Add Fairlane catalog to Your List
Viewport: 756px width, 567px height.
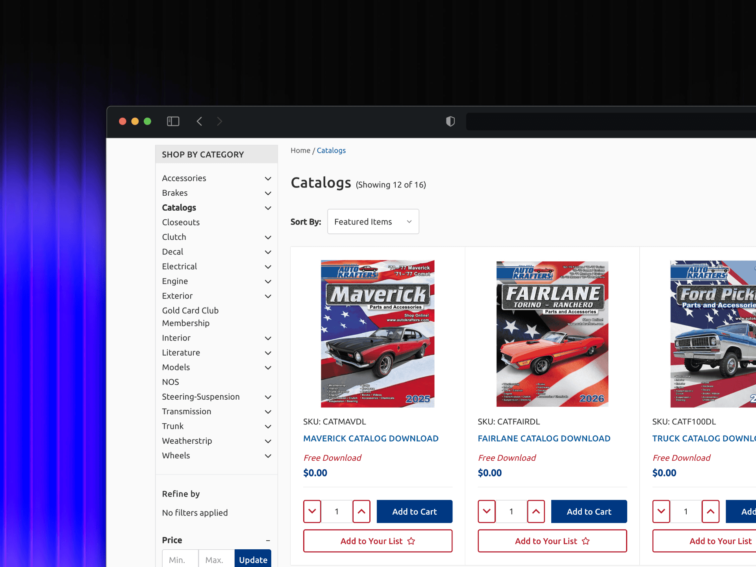(552, 541)
